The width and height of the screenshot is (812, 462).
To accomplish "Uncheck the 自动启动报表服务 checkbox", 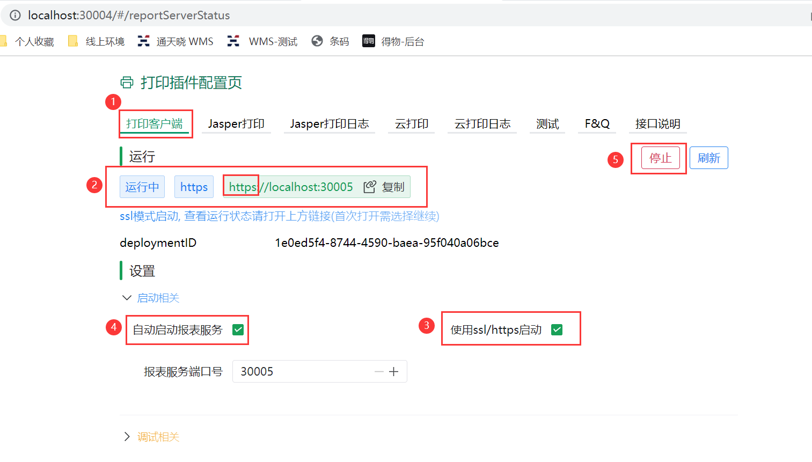I will pyautogui.click(x=238, y=329).
